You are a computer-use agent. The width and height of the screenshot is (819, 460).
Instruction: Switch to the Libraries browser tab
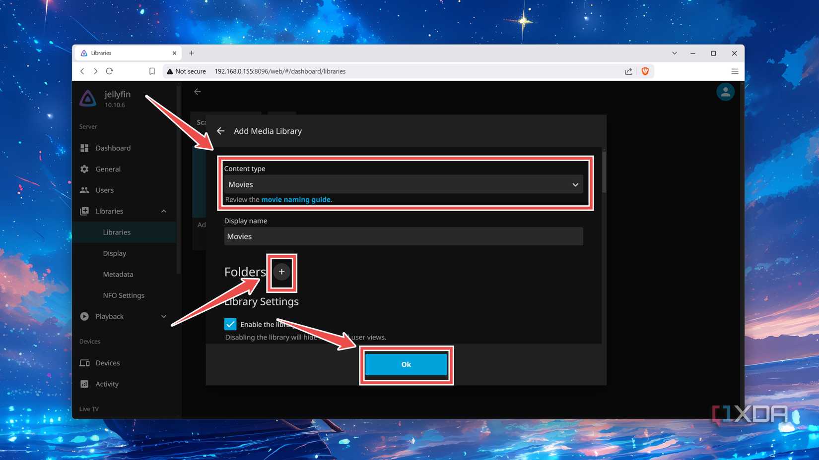click(119, 53)
